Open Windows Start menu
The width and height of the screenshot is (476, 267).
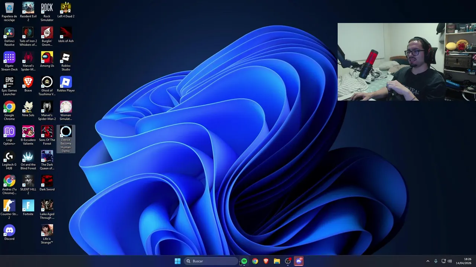pos(177,261)
